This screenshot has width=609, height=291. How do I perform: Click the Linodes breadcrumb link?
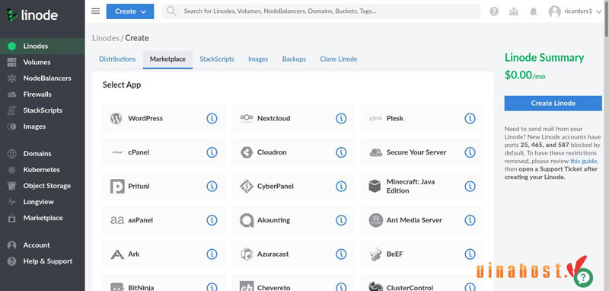(x=106, y=38)
